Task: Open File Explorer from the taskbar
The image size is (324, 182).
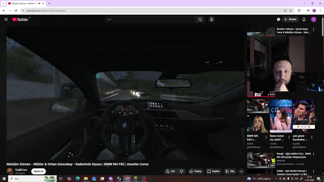Action: pos(86,179)
